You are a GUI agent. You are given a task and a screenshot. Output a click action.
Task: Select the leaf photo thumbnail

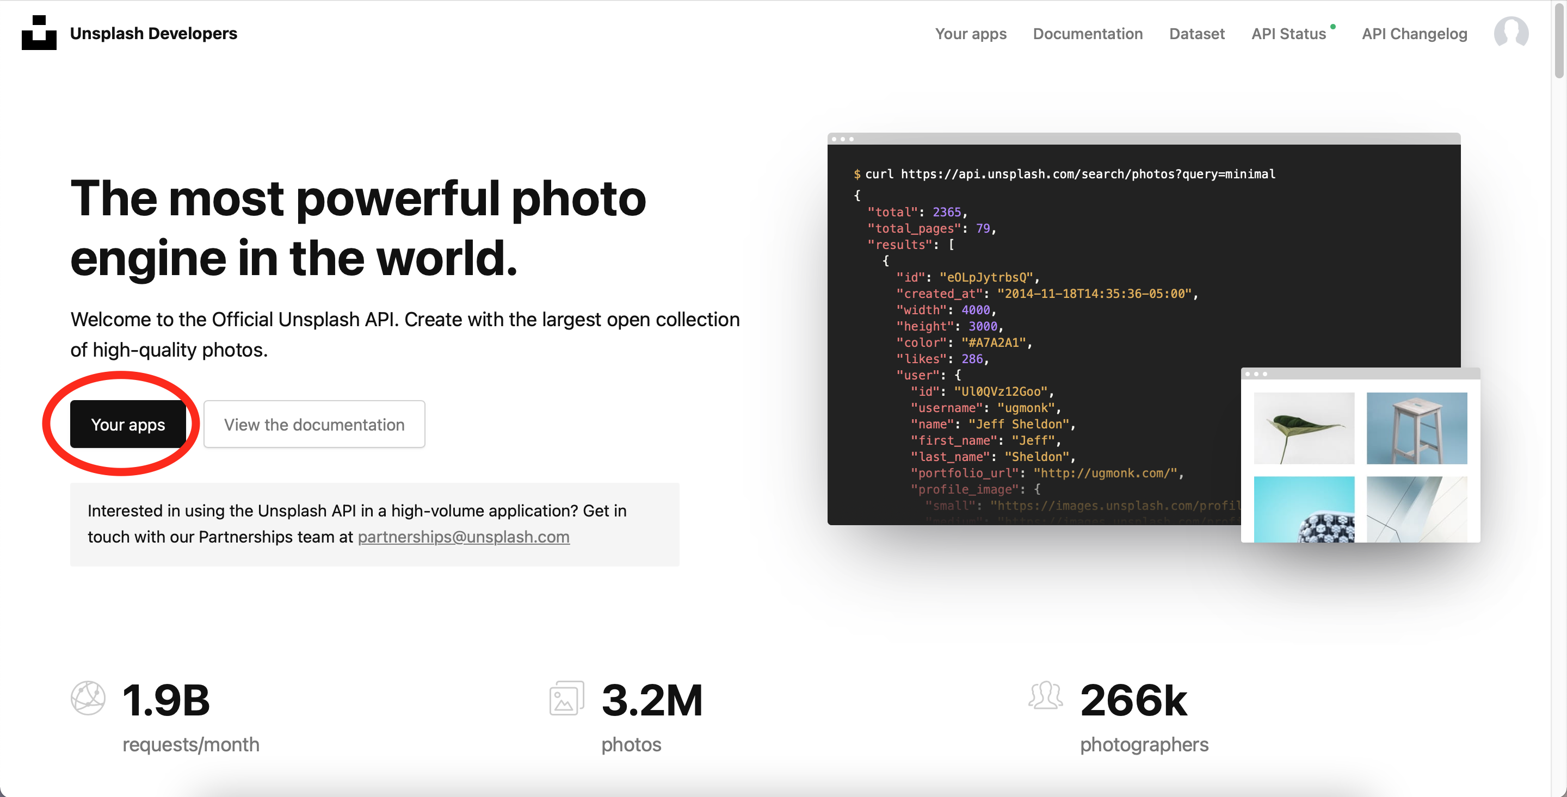click(x=1304, y=428)
